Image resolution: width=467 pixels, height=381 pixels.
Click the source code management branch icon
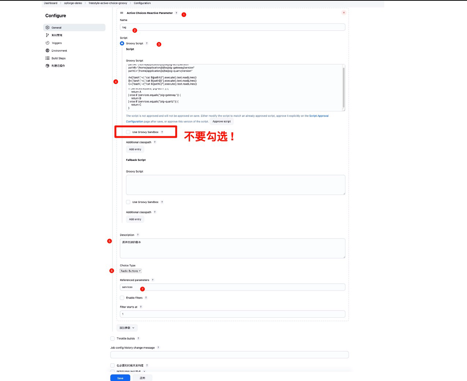pyautogui.click(x=47, y=35)
